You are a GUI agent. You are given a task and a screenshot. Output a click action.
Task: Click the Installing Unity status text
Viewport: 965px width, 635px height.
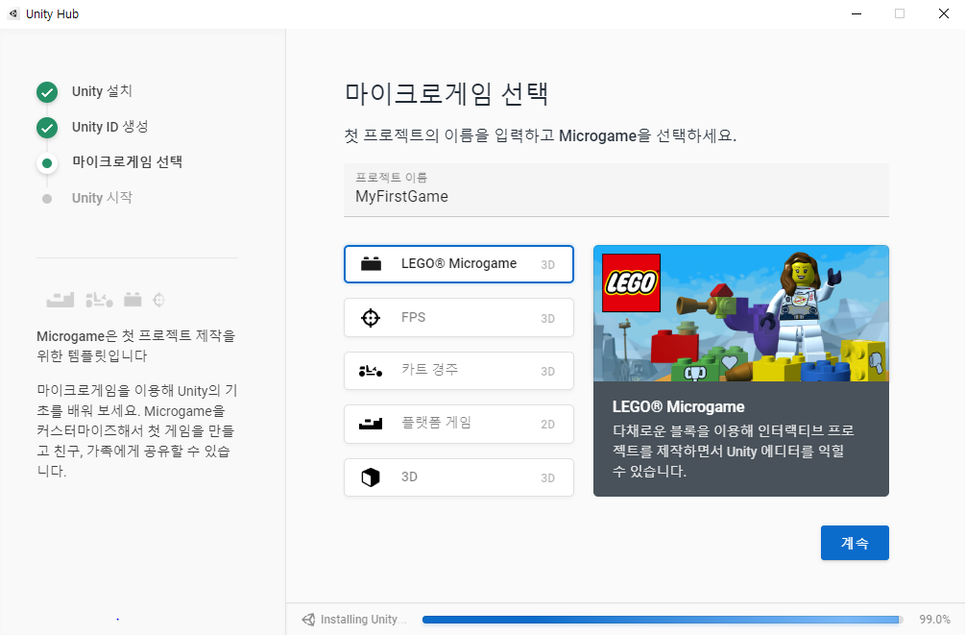coord(363,620)
